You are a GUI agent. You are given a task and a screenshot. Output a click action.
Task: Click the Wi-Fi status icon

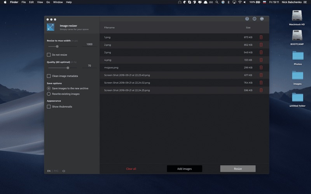point(240,2)
